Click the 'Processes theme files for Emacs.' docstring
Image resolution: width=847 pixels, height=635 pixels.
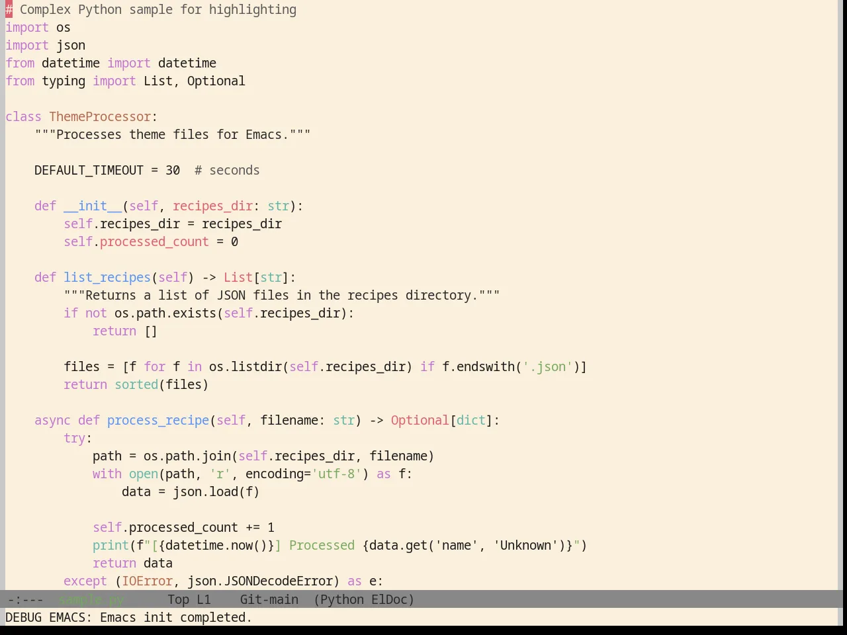click(173, 135)
